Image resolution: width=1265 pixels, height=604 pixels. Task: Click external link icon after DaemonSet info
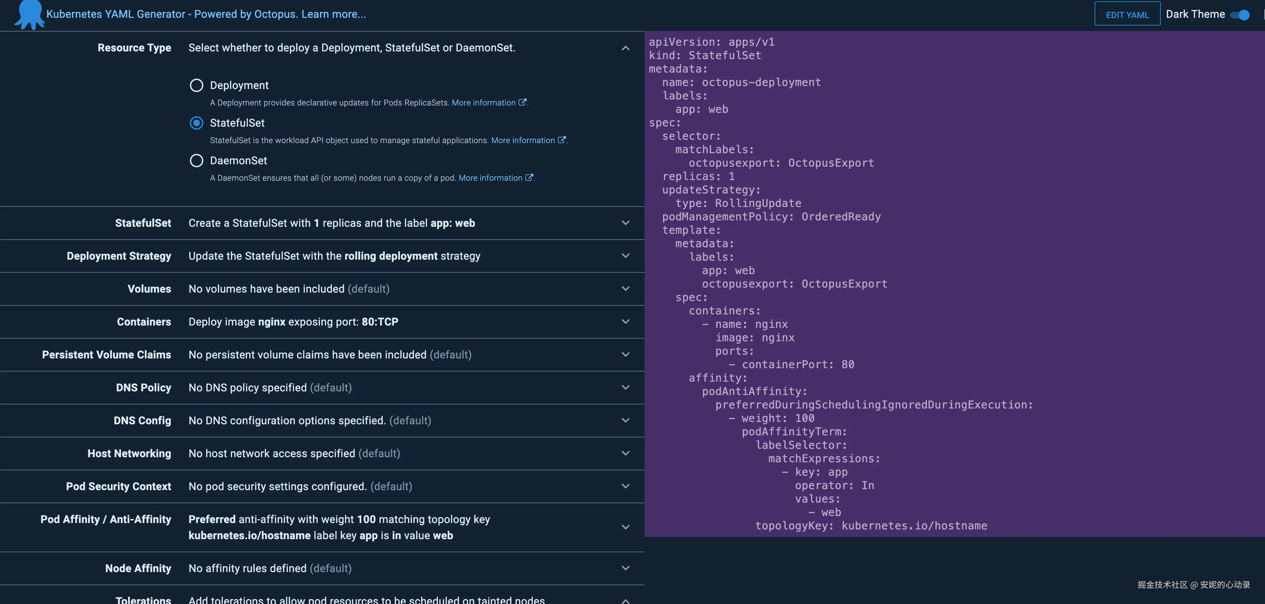tap(529, 178)
